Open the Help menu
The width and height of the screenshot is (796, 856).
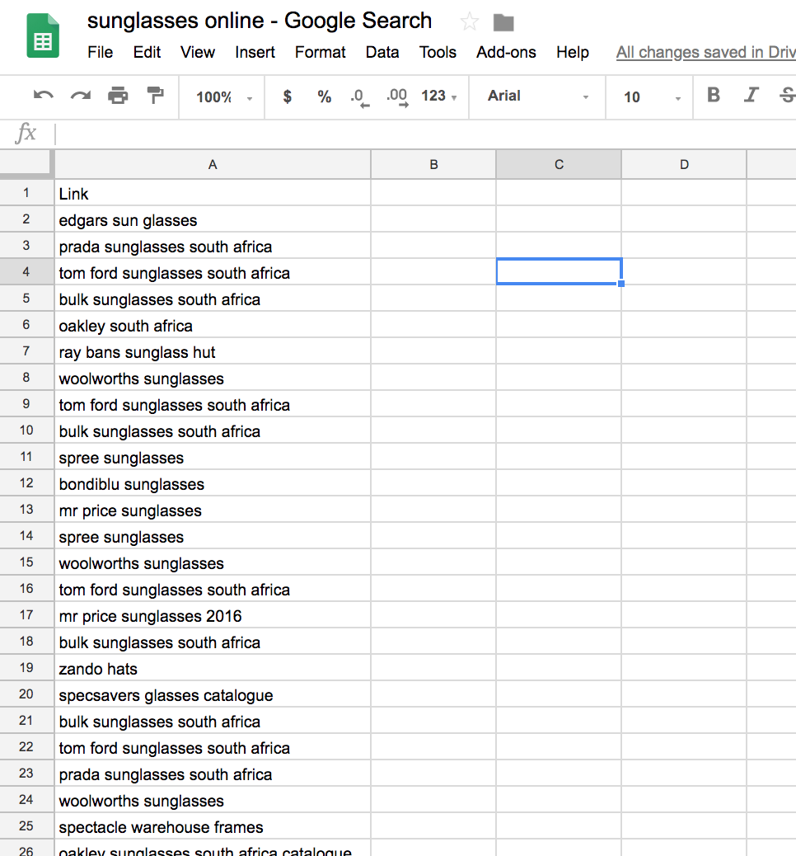click(x=573, y=53)
